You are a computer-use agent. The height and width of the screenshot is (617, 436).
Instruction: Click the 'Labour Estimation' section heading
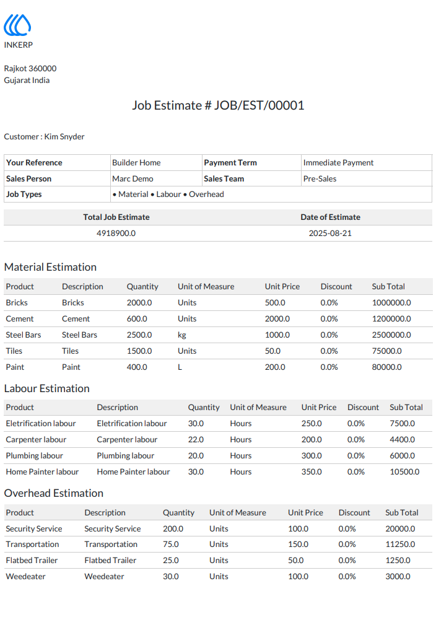47,389
